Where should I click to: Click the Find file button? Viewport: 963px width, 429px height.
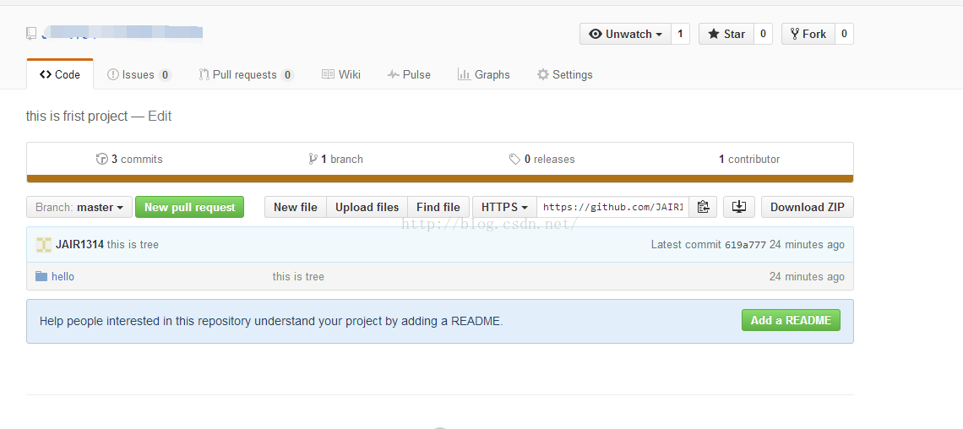[x=438, y=207]
